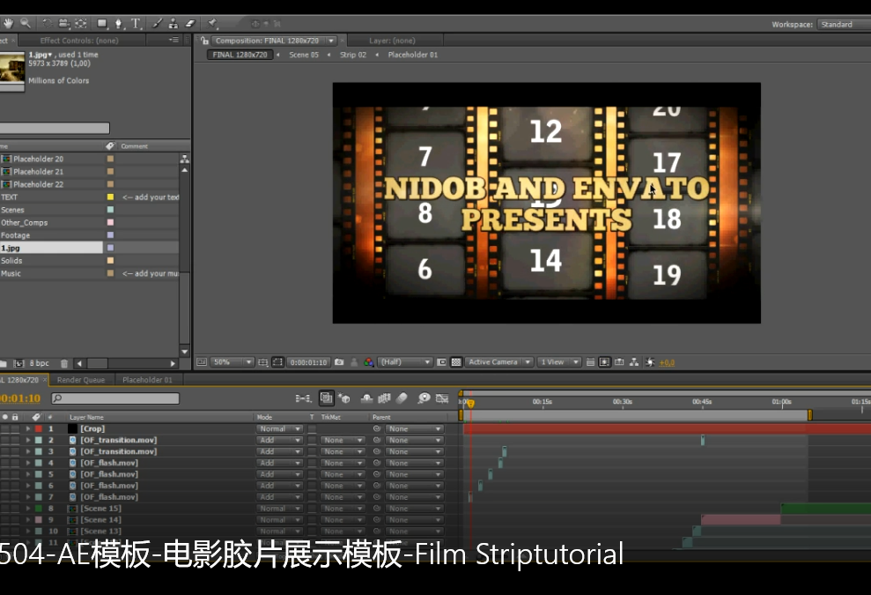Click the timeline layer search field

click(x=115, y=398)
